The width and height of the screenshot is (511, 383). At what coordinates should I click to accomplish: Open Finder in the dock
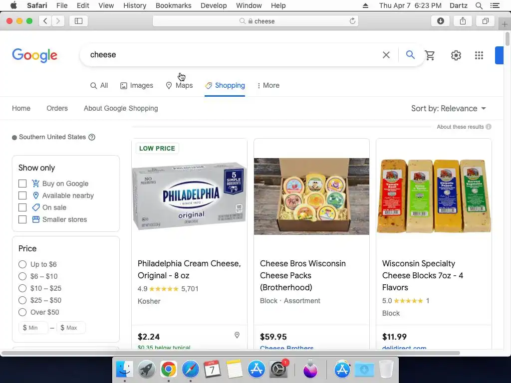[x=125, y=370]
